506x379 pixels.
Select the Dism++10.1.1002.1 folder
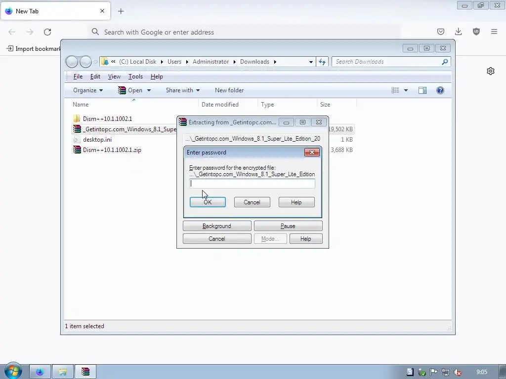tap(107, 118)
